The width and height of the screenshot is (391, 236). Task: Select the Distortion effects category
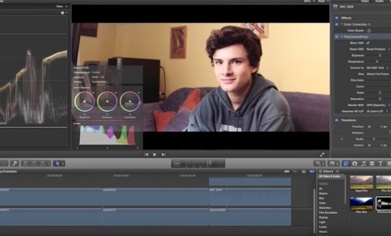325,208
